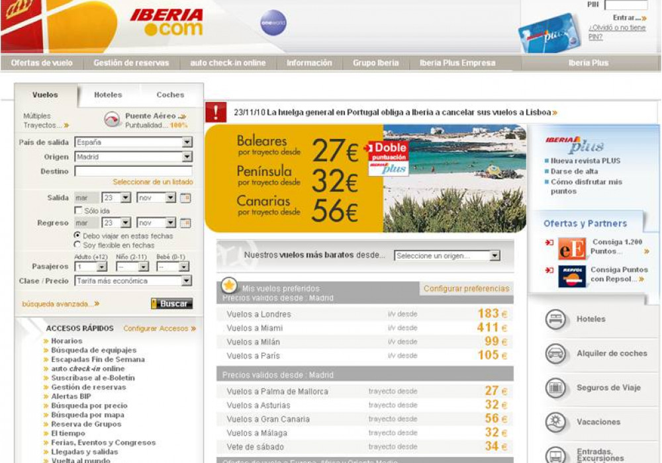Click the Destino input field

pyautogui.click(x=134, y=171)
